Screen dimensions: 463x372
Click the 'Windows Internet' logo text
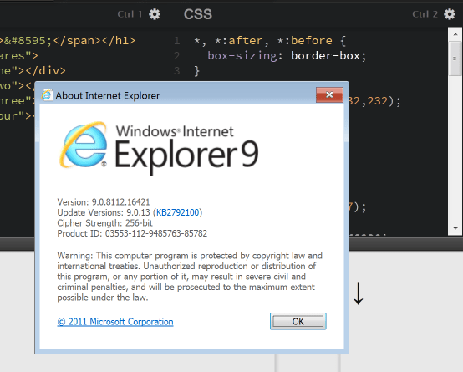pos(175,131)
